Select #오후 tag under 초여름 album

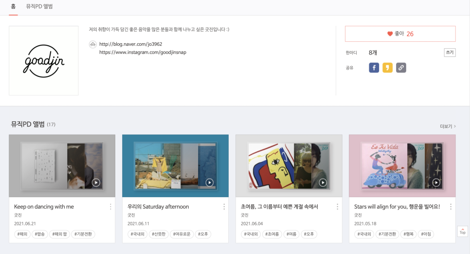(309, 234)
